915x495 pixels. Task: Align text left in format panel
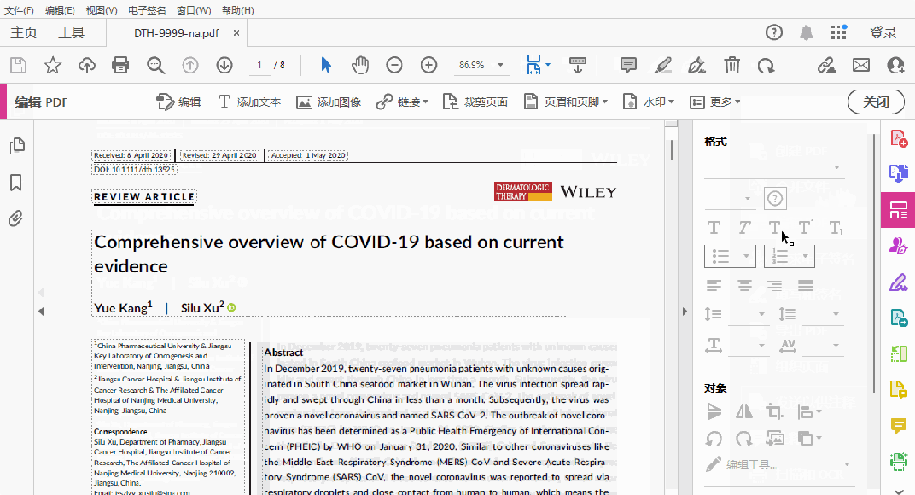pos(714,285)
